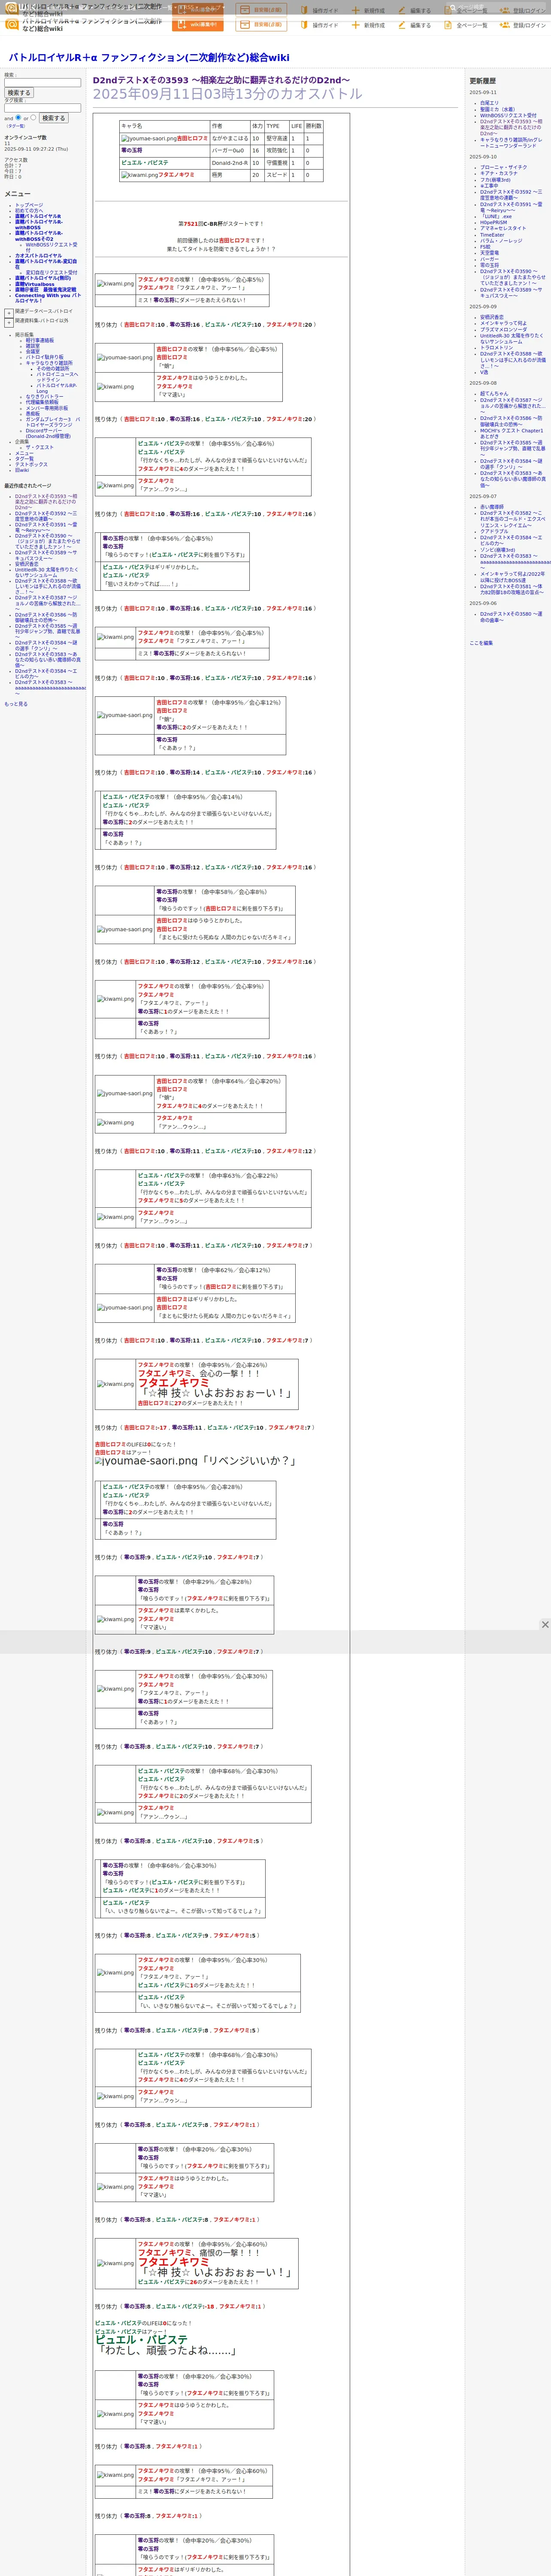
Task: Open テストボックス menu link
Action: point(31,465)
